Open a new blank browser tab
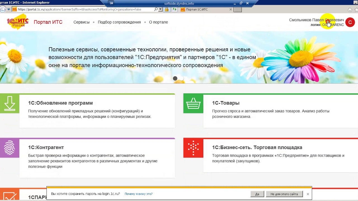This screenshot has width=358, height=201. (x=238, y=10)
